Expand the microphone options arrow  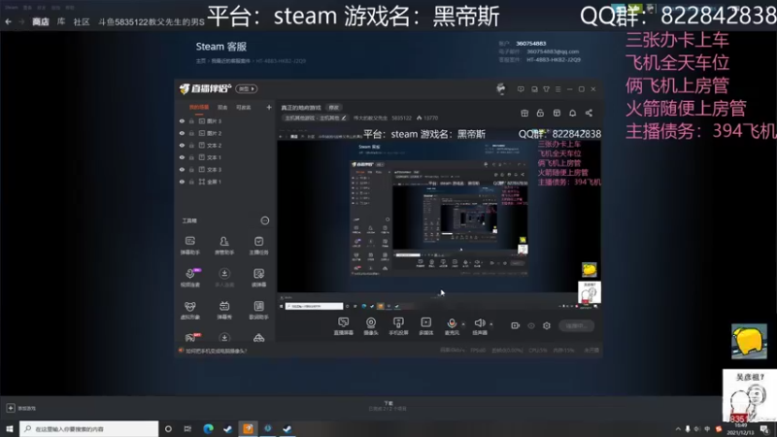[463, 324]
